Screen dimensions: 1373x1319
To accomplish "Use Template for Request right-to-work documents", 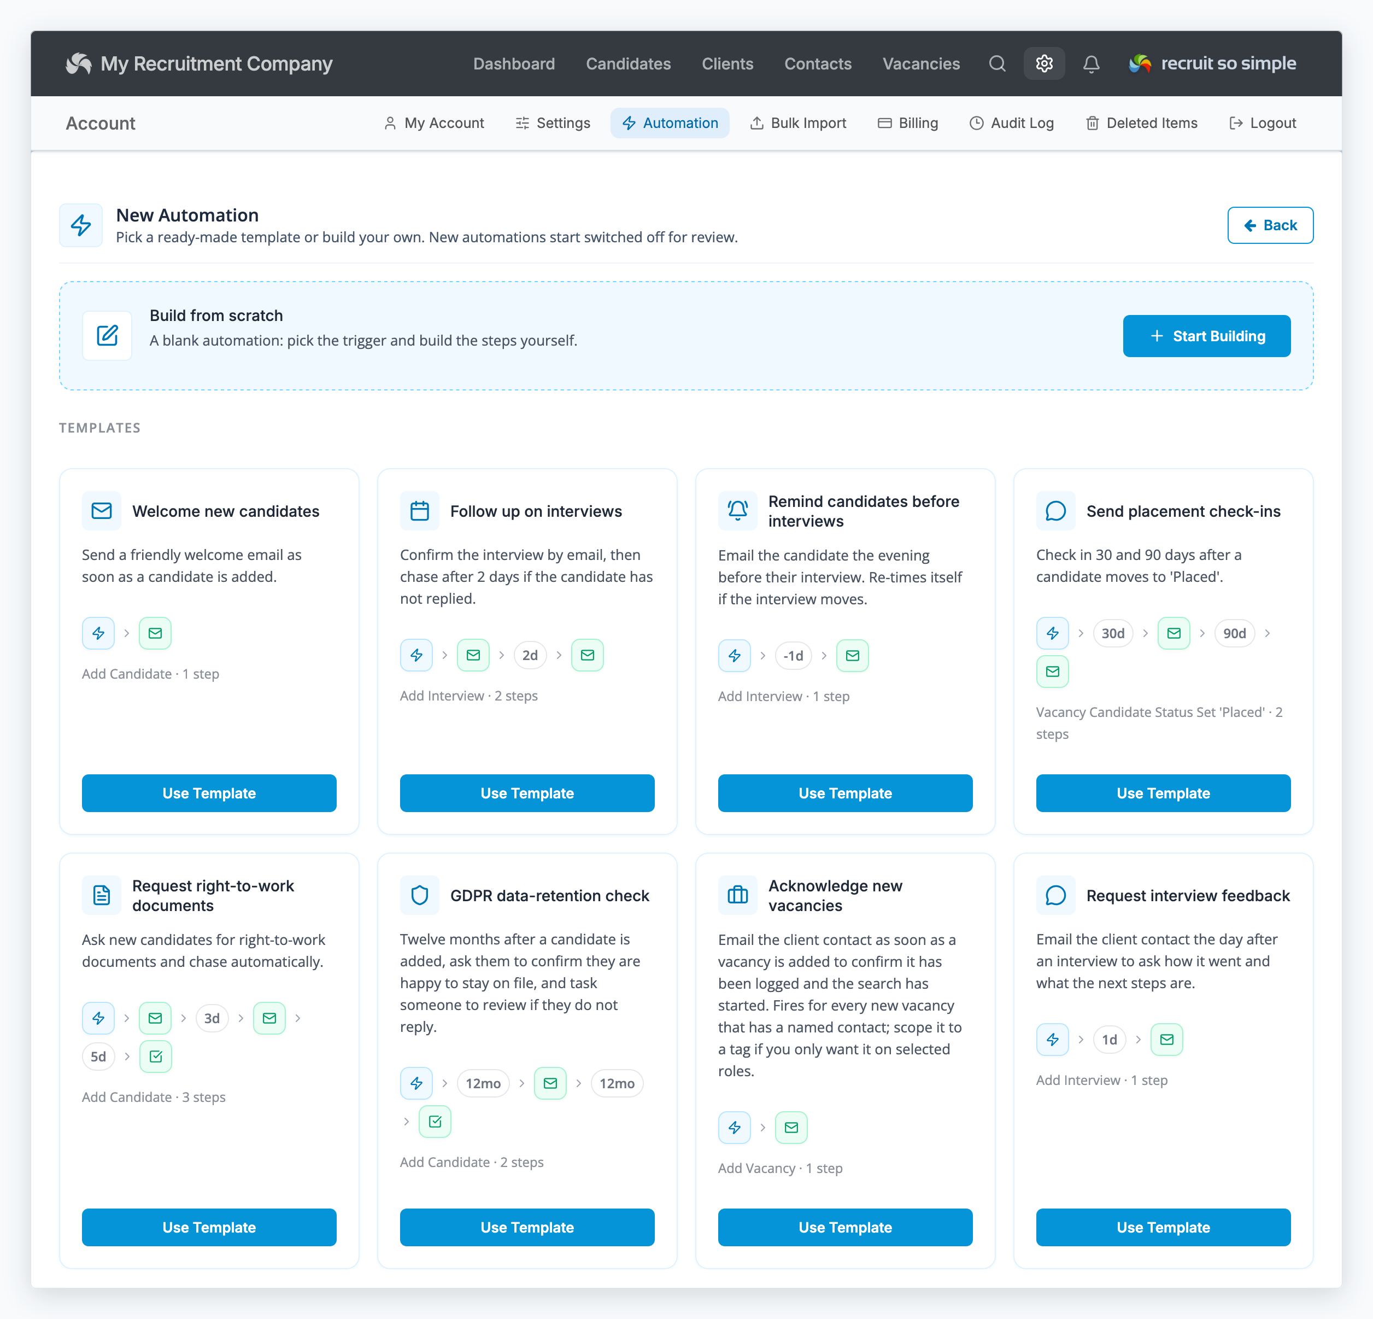I will 209,1227.
